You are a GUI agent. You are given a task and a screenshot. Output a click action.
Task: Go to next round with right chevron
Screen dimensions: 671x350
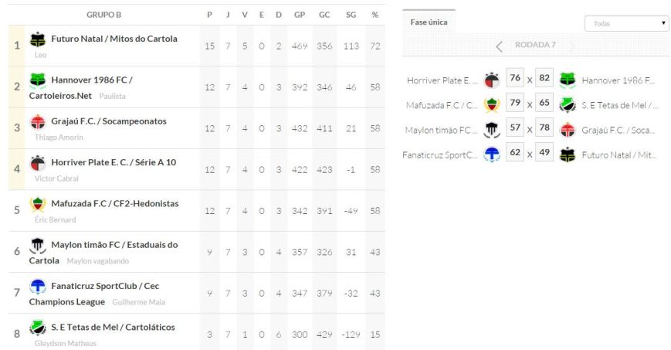click(x=572, y=46)
